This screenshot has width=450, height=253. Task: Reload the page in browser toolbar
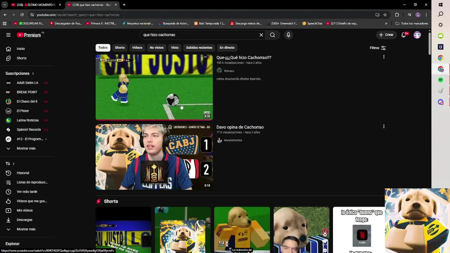coord(22,15)
